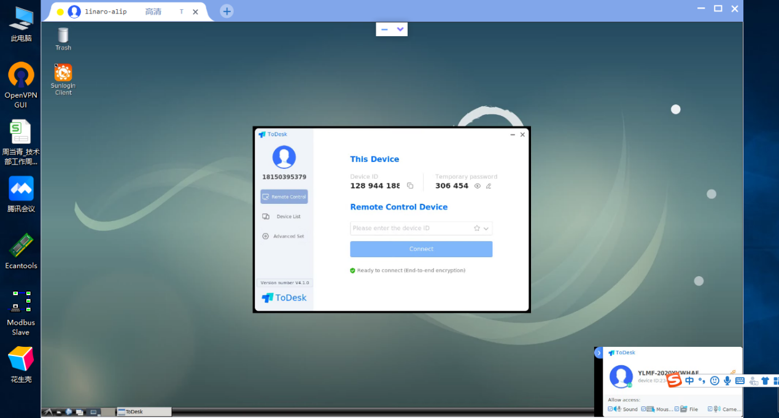
Task: Open the web browser from the remote taskbar
Action: tap(69, 412)
